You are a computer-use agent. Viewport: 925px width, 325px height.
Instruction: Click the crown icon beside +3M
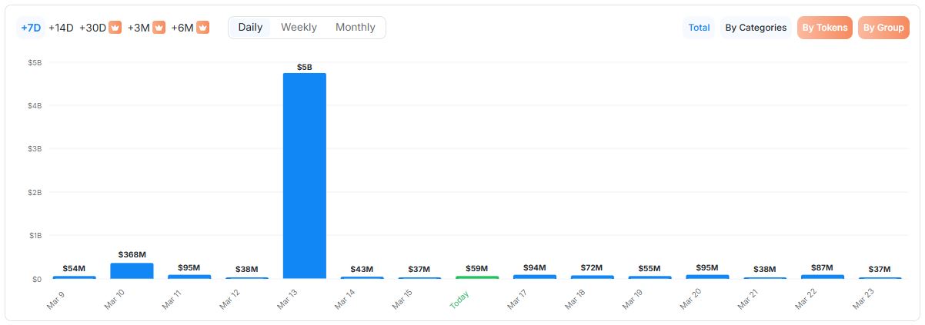pyautogui.click(x=159, y=28)
